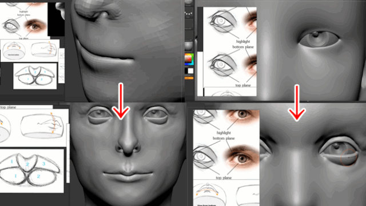Click the black image thumbnail in top-left

click(56, 19)
